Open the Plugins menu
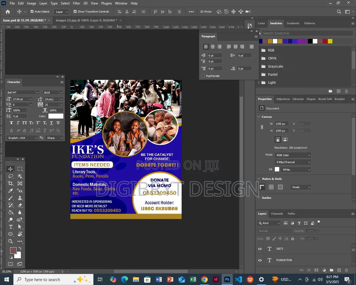356x285 pixels. coord(107,3)
